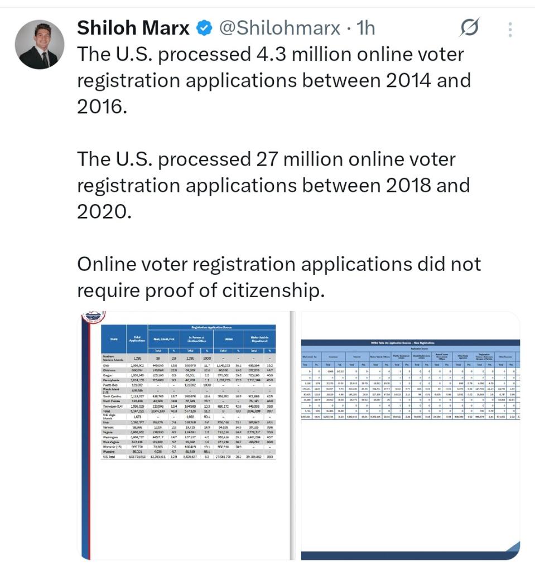Click the paragraph mentioning 27 million applications

[x=273, y=185]
